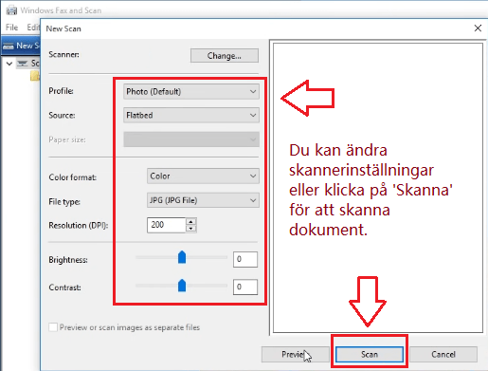Open the Color format dropdown
Screen dimensions: 488x371
(203, 176)
